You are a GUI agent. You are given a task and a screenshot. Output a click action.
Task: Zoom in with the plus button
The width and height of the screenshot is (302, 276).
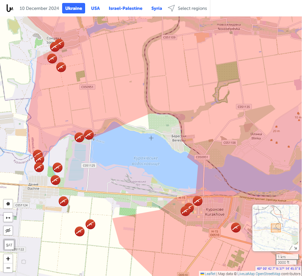coord(8,259)
